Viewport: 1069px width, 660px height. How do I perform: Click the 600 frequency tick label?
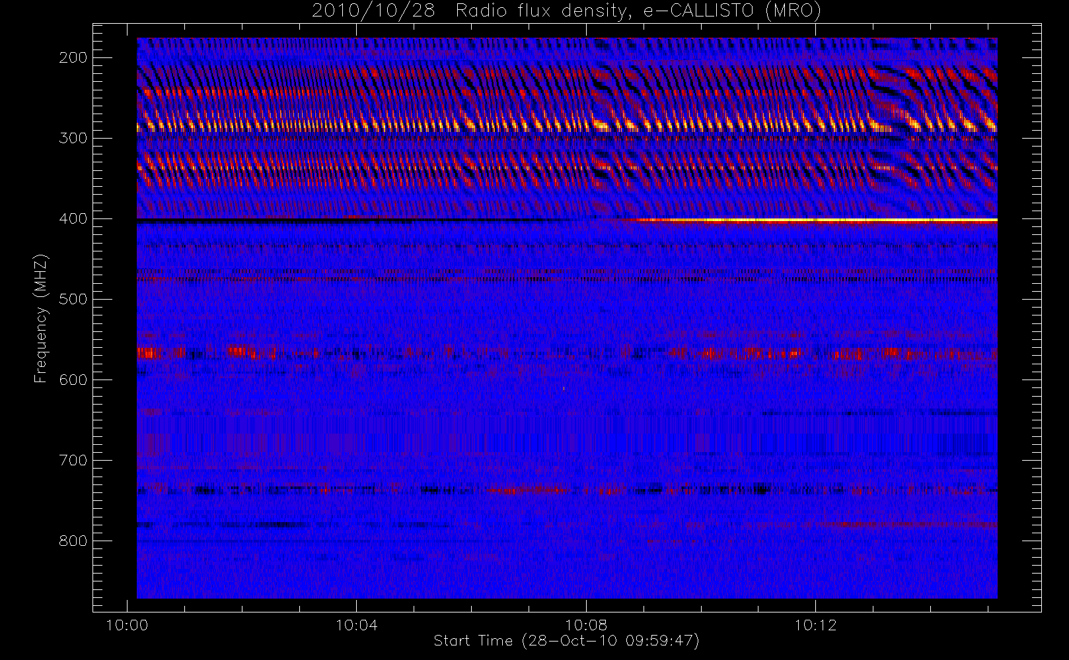(73, 379)
